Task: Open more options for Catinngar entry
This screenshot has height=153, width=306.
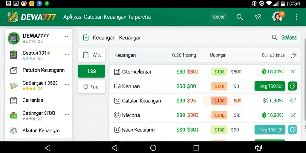Action: pos(67,115)
